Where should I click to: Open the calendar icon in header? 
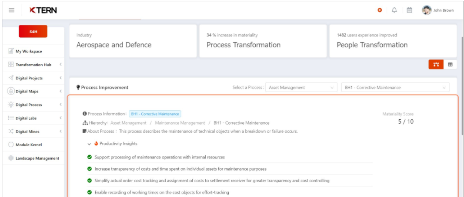[409, 10]
